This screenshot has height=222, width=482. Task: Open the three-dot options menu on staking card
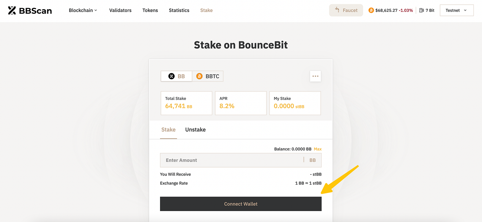pyautogui.click(x=315, y=76)
